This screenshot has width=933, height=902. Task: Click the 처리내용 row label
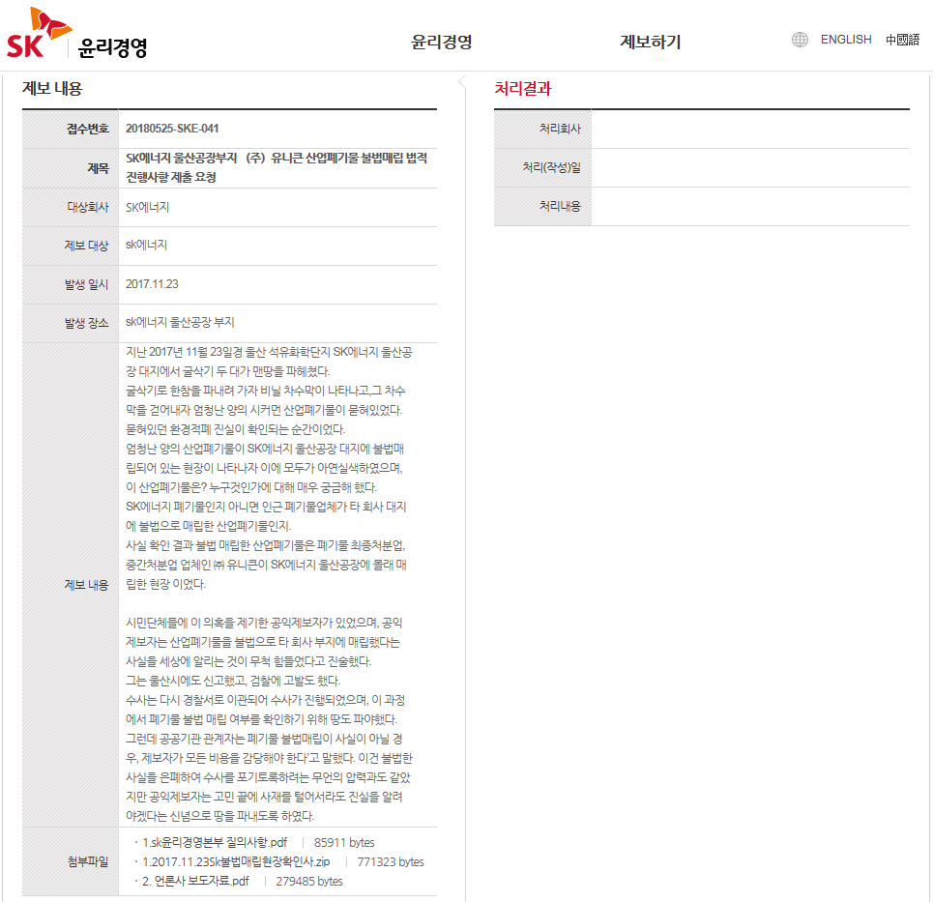[x=560, y=206]
